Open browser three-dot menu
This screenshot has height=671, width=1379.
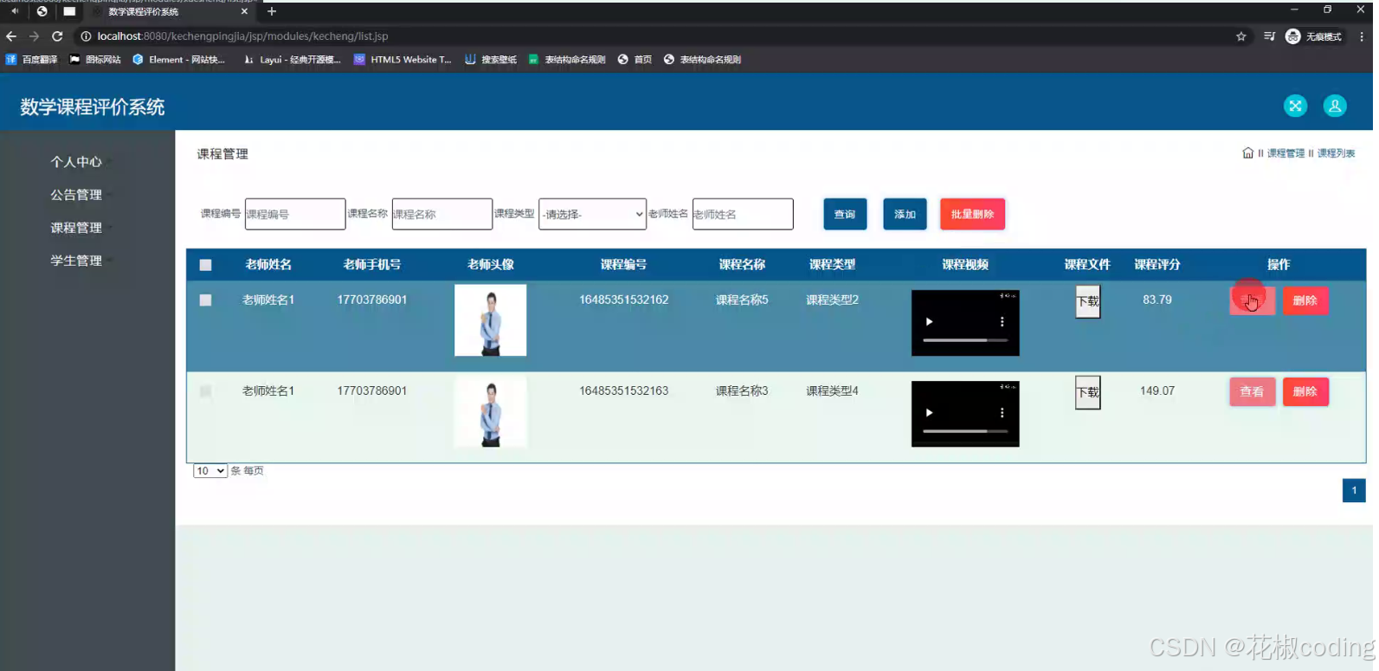coord(1362,36)
